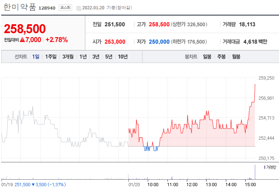Click the 거래량 legend marker
Viewport: 279px width, 191px height.
pos(265,167)
